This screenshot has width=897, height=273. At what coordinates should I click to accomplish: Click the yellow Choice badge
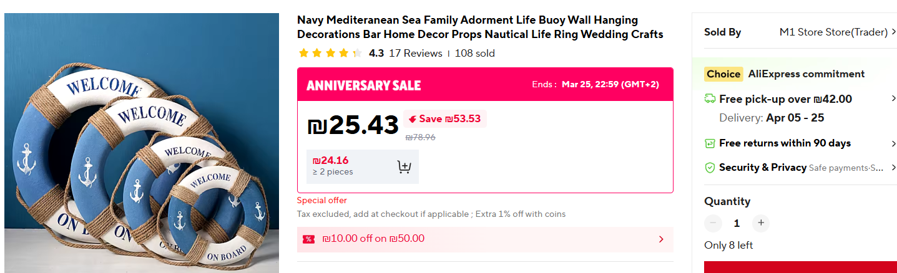723,74
